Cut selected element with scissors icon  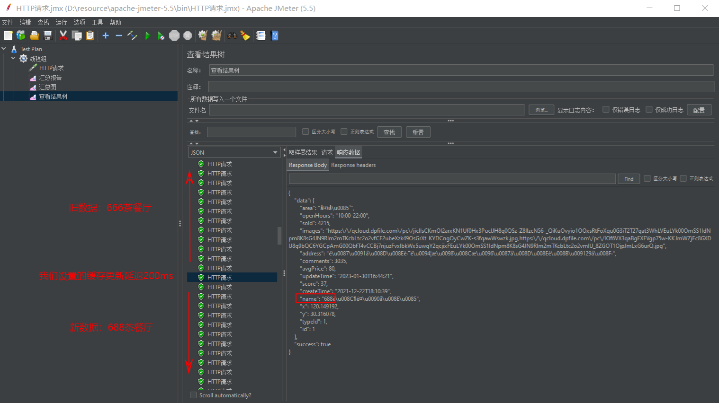tap(63, 35)
